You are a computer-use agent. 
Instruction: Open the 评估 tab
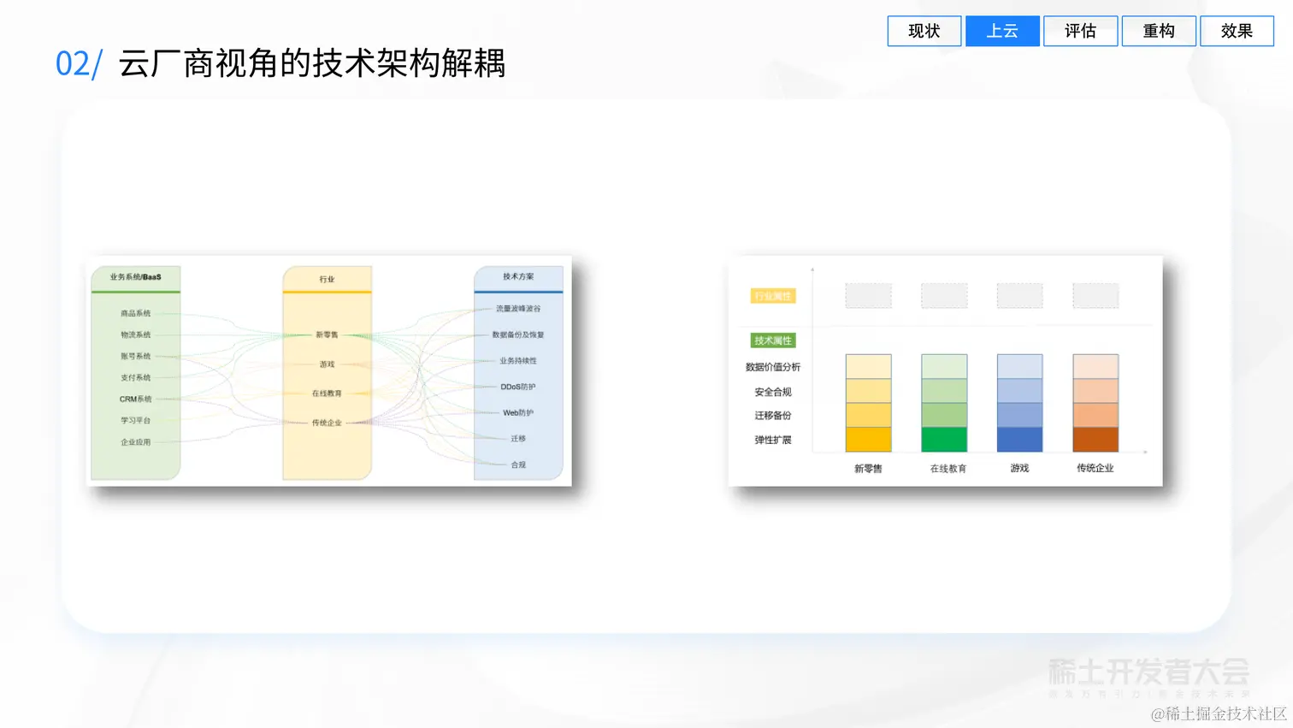click(x=1080, y=31)
